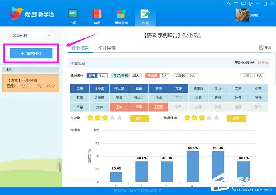Select the 作业 homework icon in top bar
This screenshot has width=276, height=195.
pyautogui.click(x=145, y=14)
